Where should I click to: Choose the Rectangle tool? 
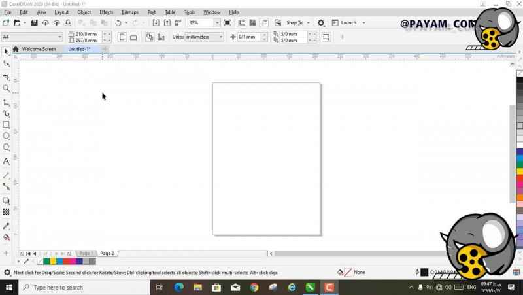coord(7,124)
